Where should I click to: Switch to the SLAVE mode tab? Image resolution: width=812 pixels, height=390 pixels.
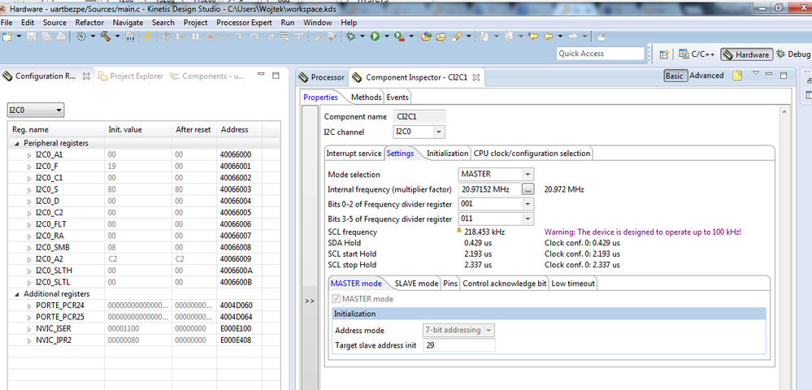416,284
